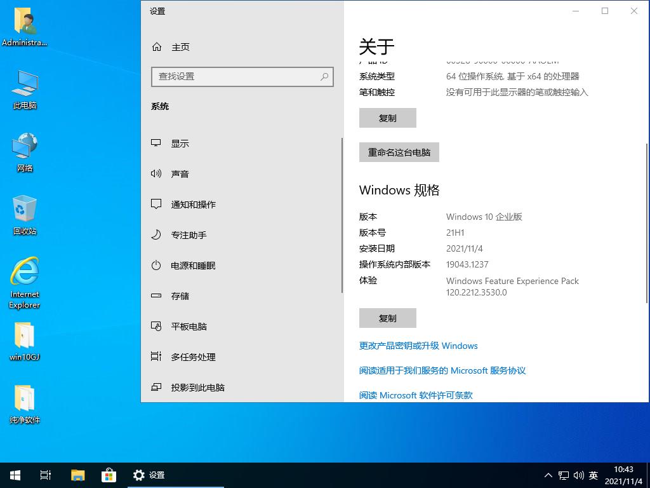The image size is (650, 488).
Task: Click the settings sidebar scrollbar
Action: pyautogui.click(x=342, y=215)
